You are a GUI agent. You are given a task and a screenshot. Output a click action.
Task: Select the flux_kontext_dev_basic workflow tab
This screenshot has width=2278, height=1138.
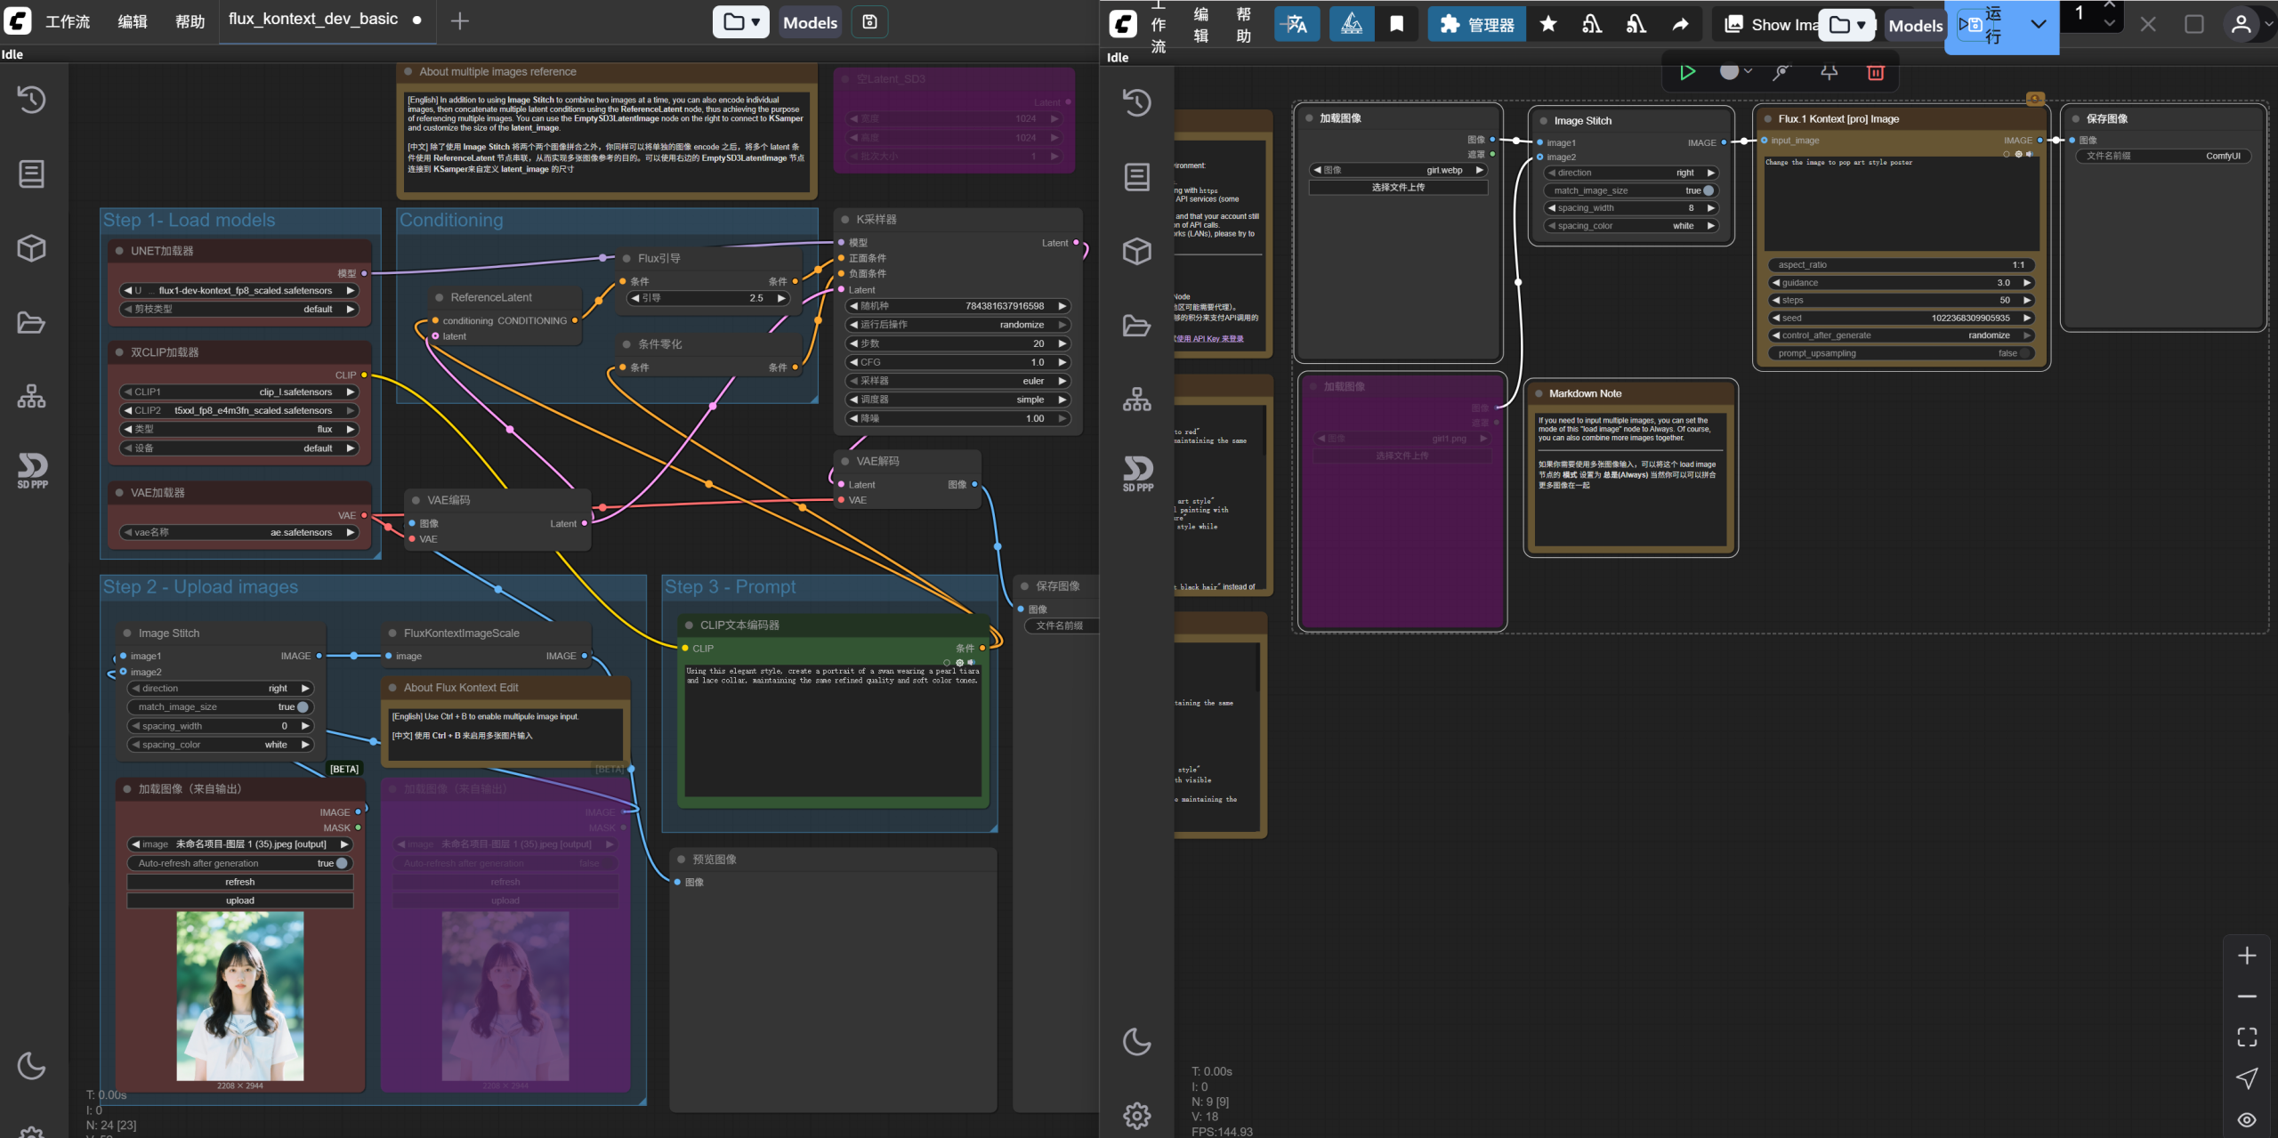[x=313, y=20]
